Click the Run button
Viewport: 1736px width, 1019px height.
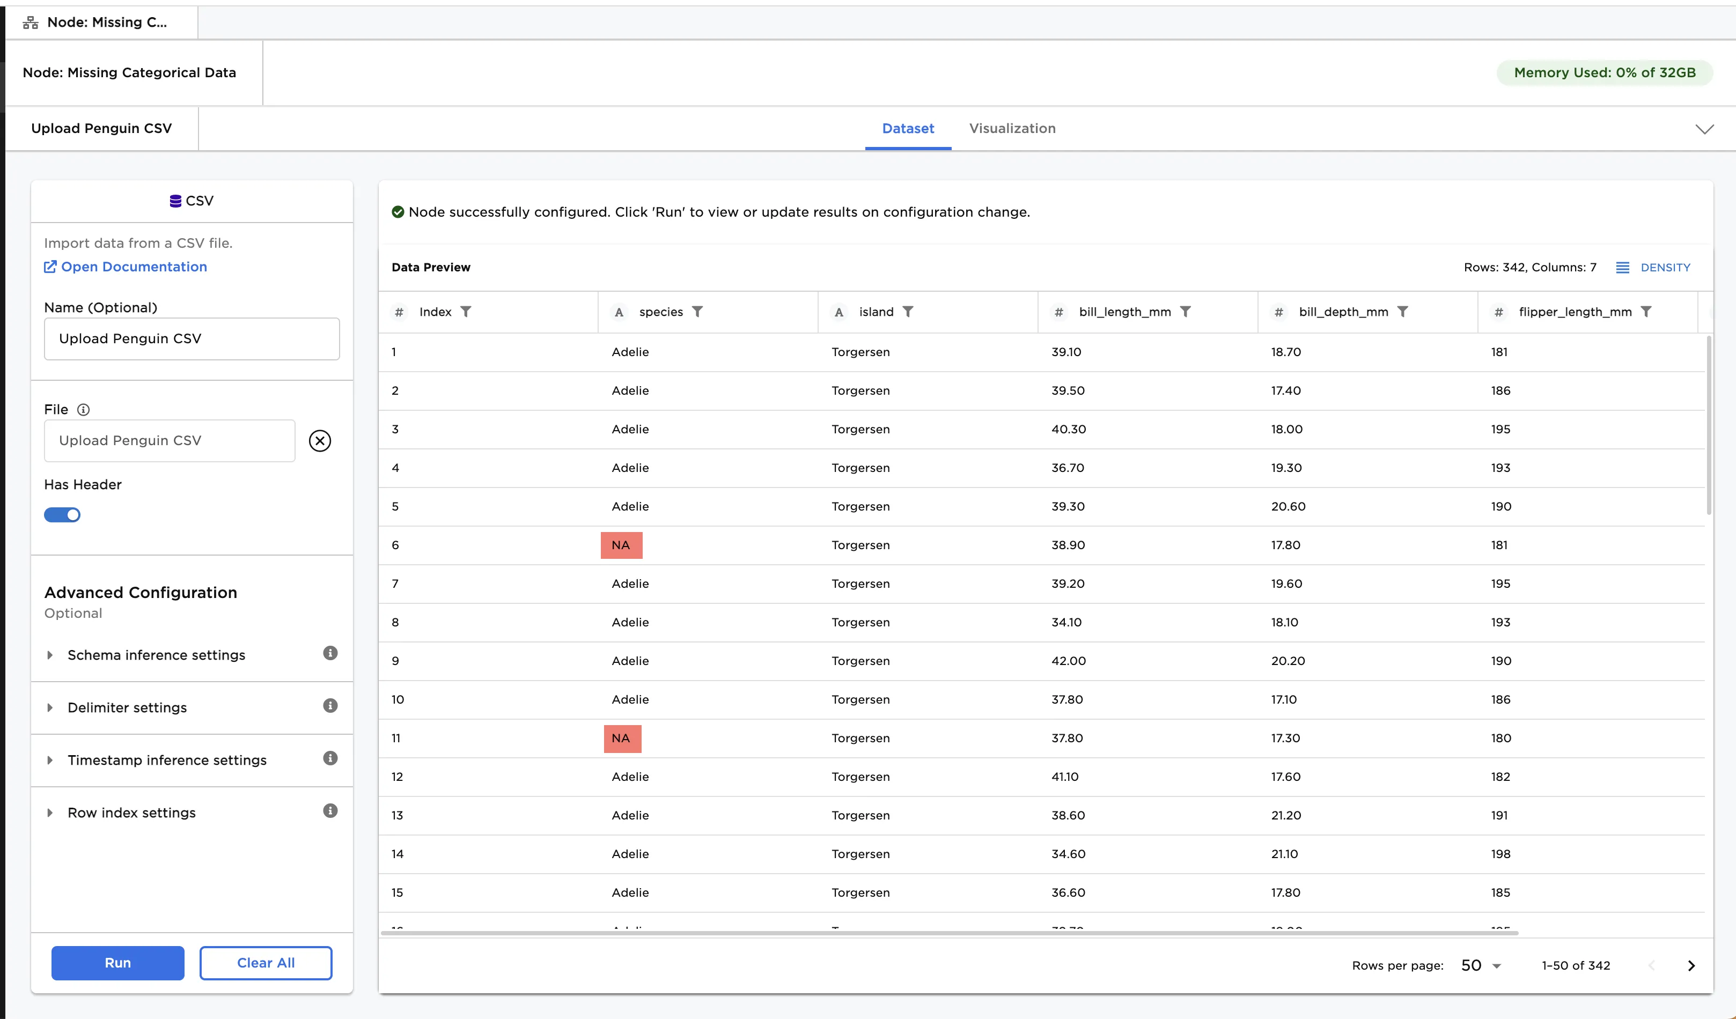118,963
